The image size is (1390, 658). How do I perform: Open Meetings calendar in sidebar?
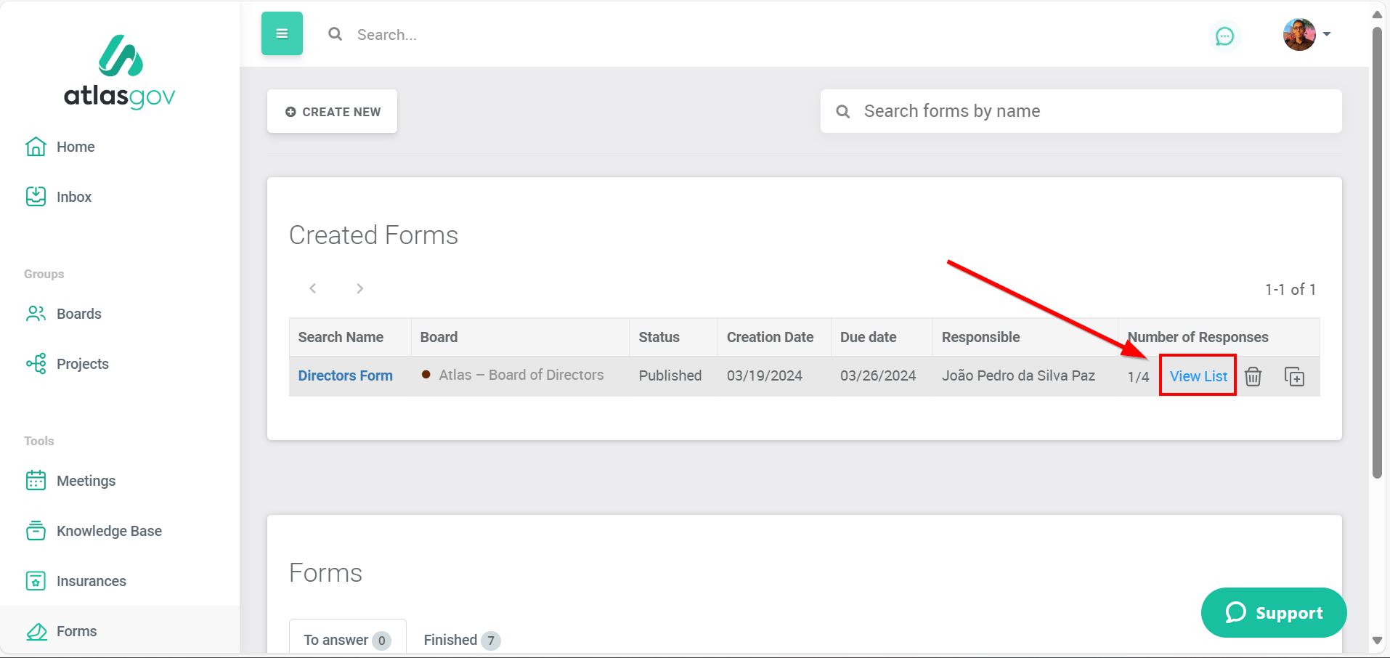point(86,481)
